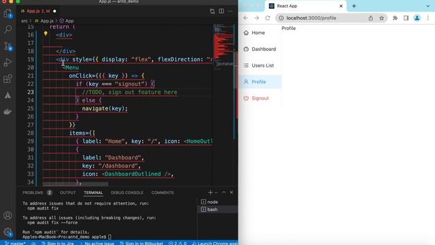Open the Manage gear icon in VS Code
Screen dimensions: 435x245
coord(7,232)
